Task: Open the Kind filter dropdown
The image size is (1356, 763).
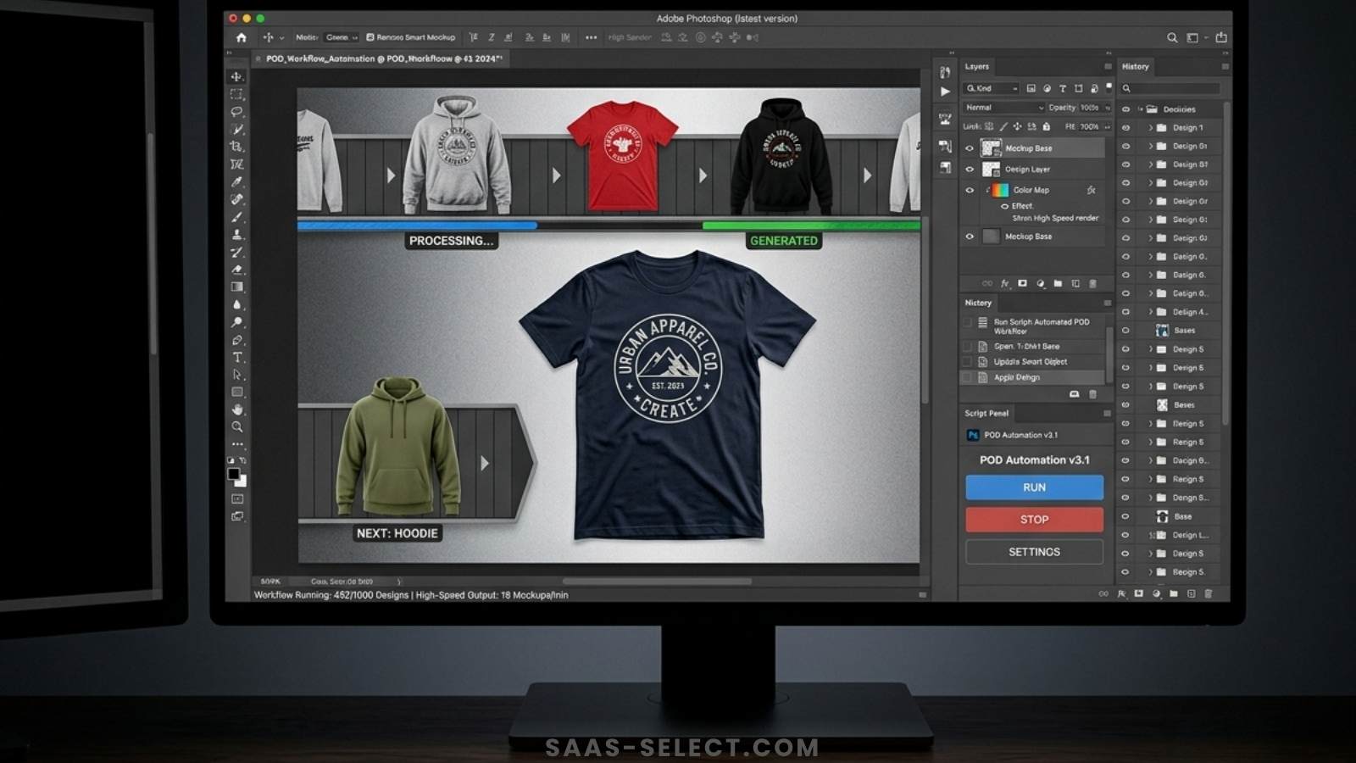Action: pos(992,88)
